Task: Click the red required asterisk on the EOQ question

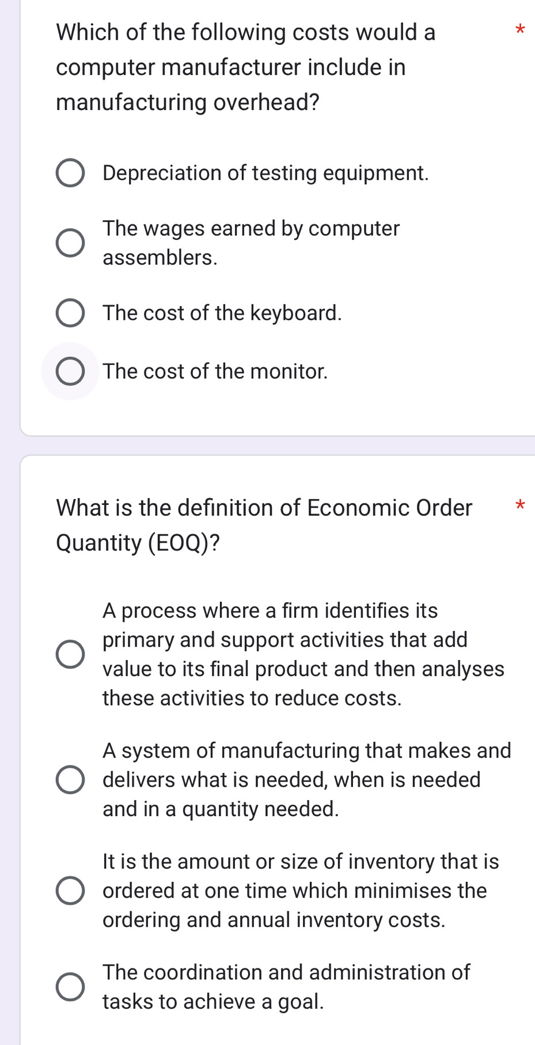Action: pyautogui.click(x=520, y=505)
